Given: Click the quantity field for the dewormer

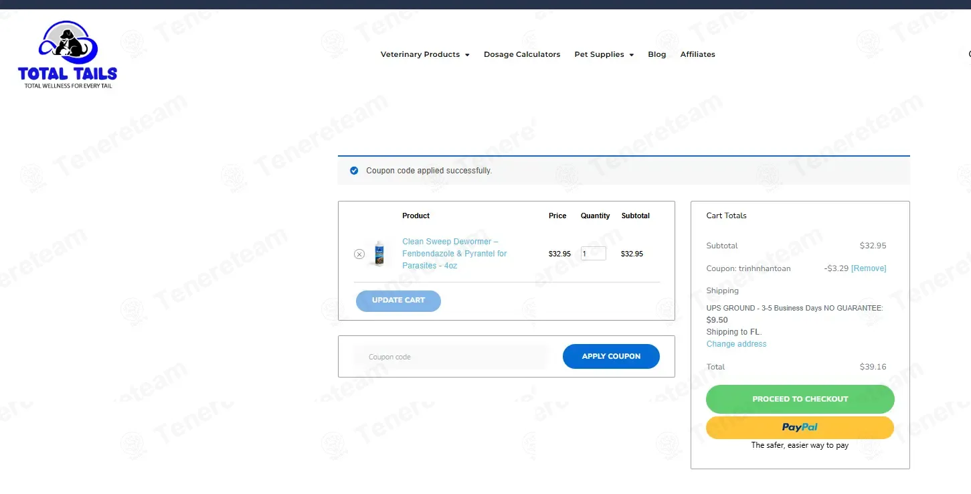Looking at the screenshot, I should pyautogui.click(x=594, y=254).
